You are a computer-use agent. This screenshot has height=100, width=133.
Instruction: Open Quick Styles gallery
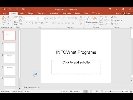(101, 21)
